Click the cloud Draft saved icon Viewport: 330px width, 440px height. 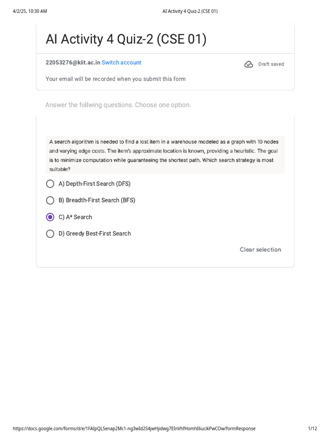249,64
